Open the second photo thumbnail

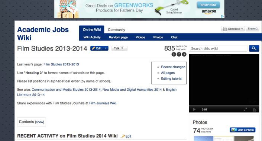(x=224, y=138)
